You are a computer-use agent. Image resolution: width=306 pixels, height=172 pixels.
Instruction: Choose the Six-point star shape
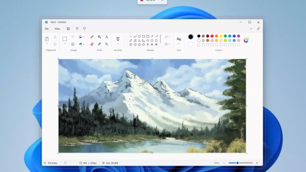coord(156,45)
